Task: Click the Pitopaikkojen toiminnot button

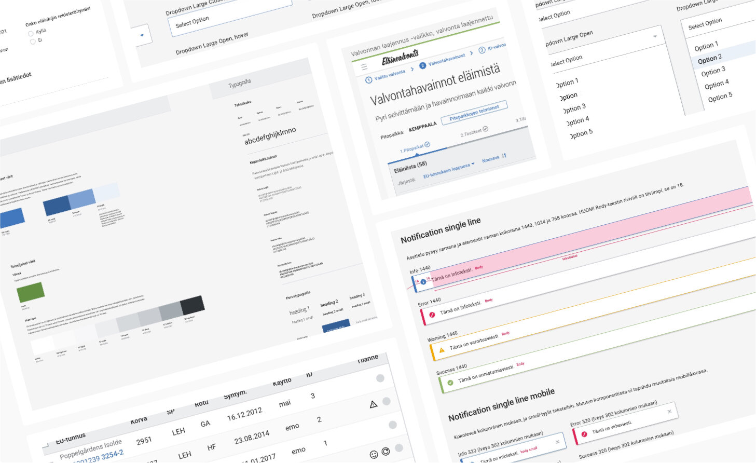Action: (x=474, y=113)
